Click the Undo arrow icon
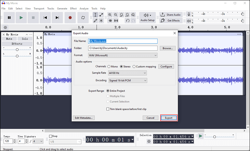 [x=127, y=21]
